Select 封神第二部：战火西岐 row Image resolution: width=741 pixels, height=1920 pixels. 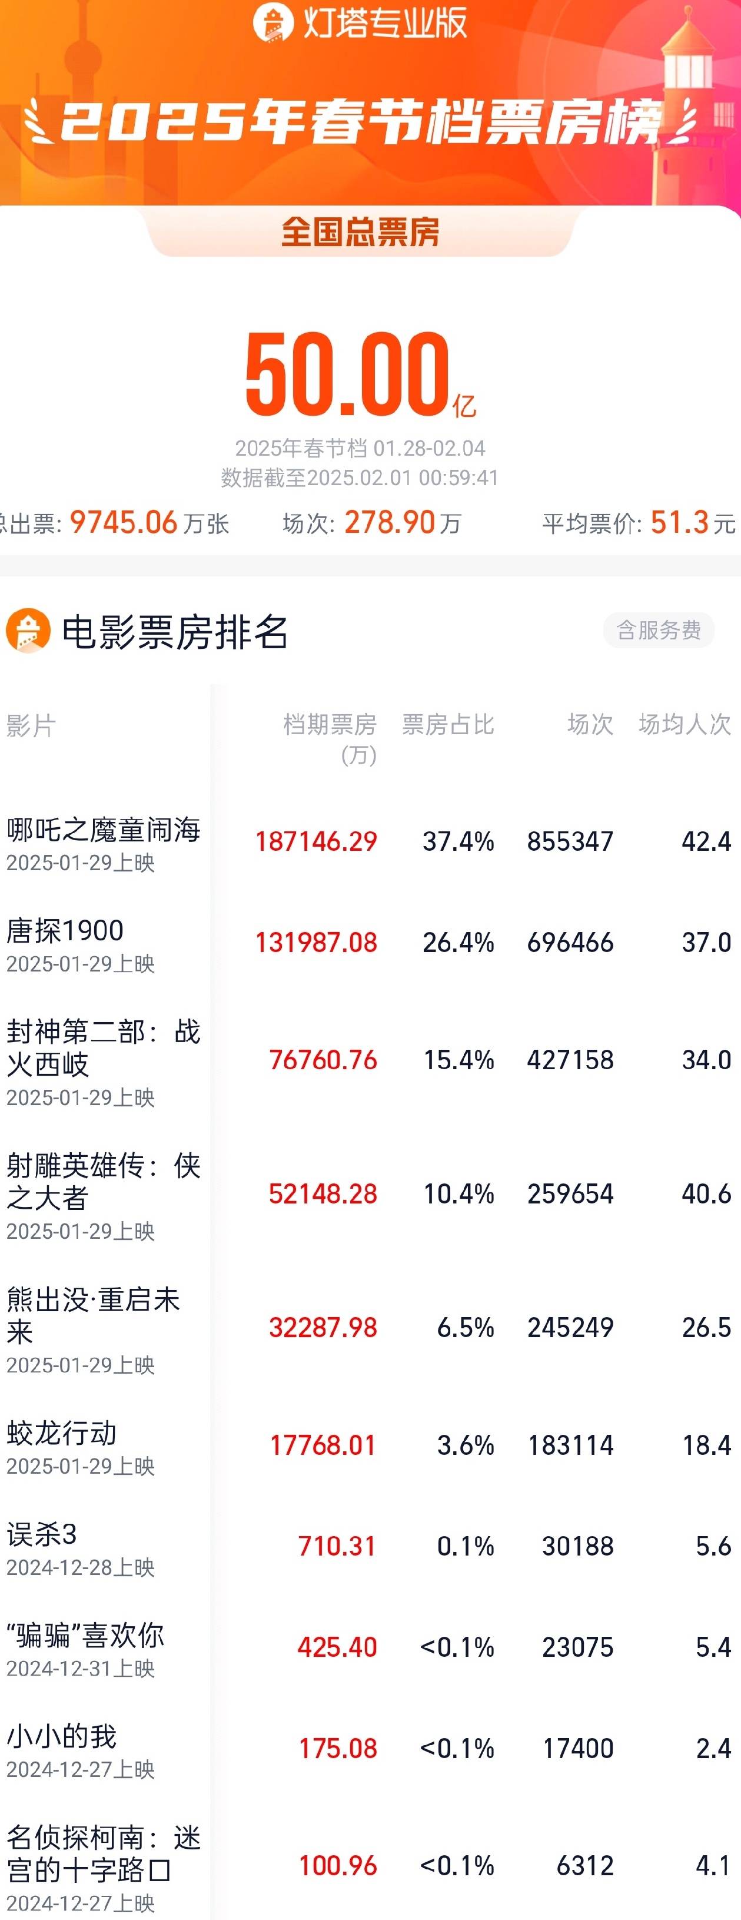(370, 1060)
